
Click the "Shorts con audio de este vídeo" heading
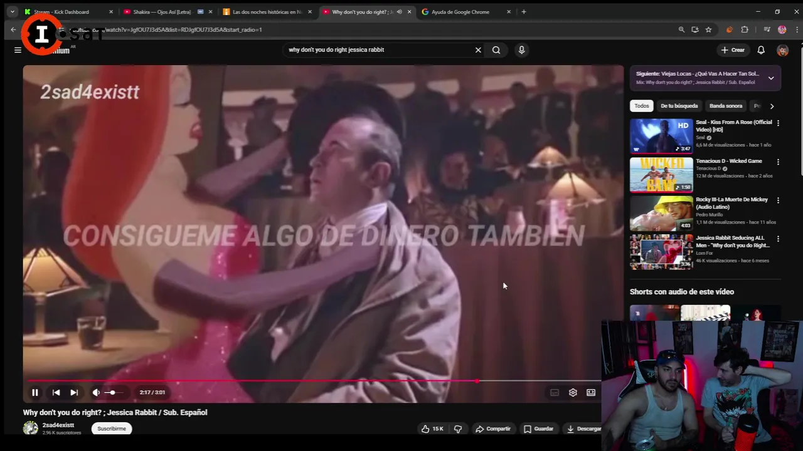(682, 292)
